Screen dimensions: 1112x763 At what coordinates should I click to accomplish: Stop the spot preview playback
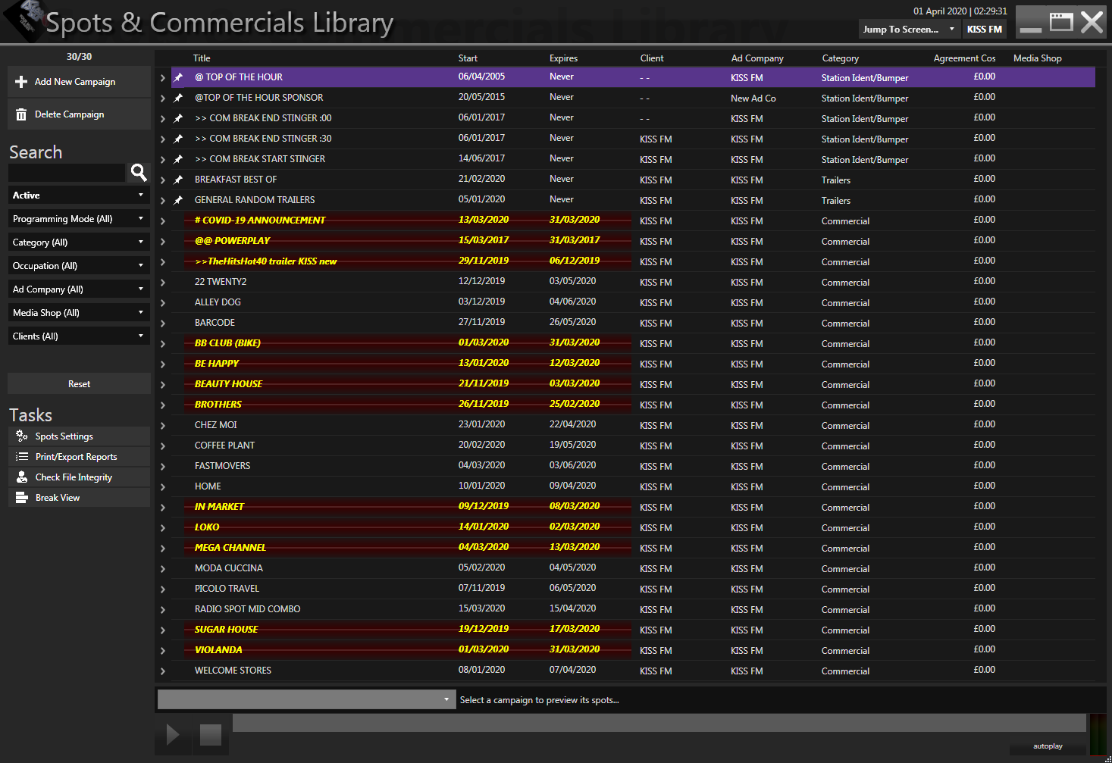pos(210,734)
